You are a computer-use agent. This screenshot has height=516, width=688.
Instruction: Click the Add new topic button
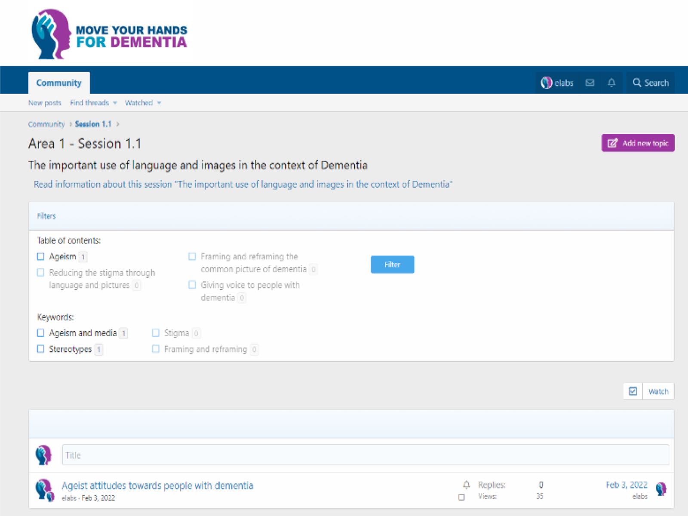tap(638, 143)
